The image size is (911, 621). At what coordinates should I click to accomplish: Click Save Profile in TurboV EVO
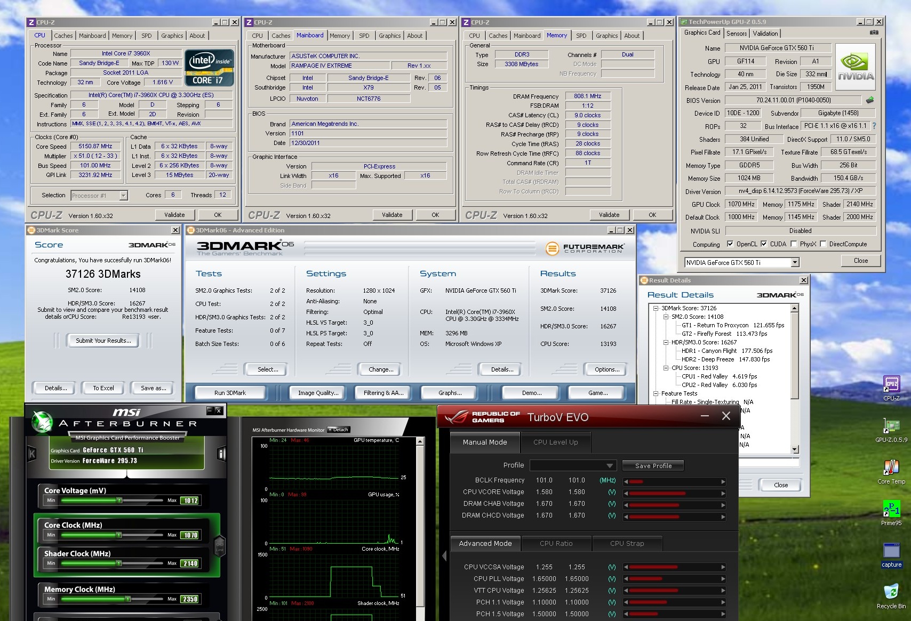pyautogui.click(x=653, y=465)
